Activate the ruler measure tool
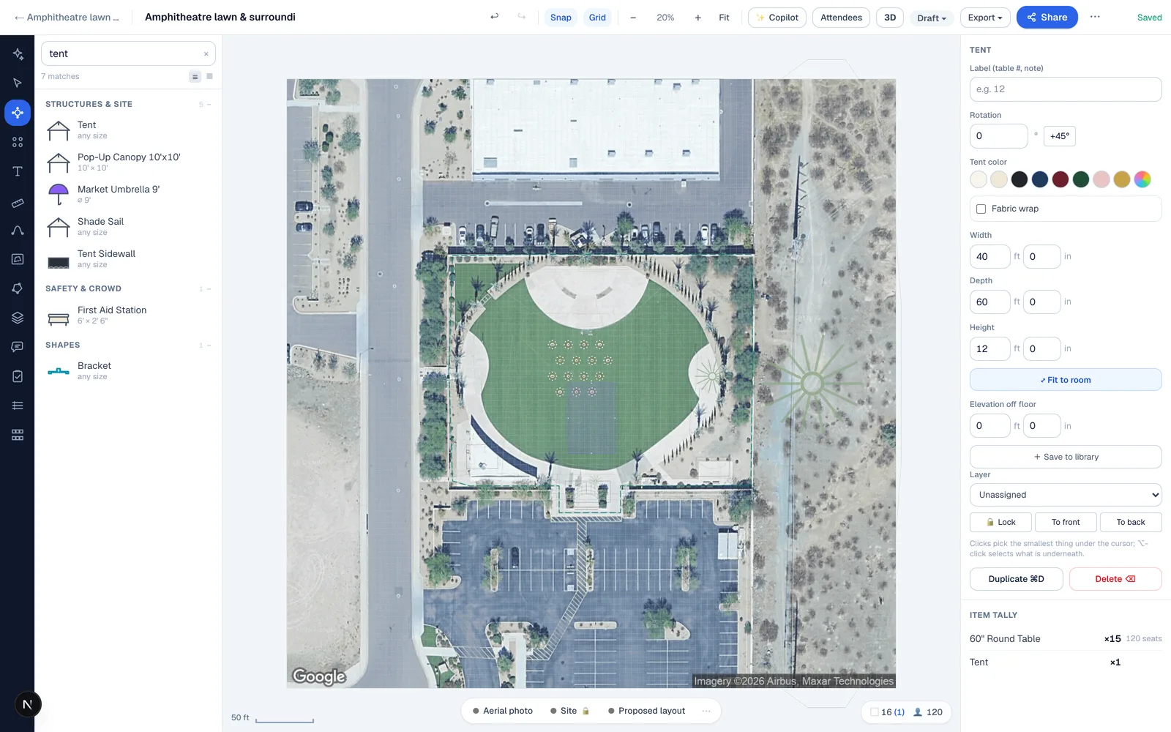Screen dimensions: 1171x732 [18, 203]
